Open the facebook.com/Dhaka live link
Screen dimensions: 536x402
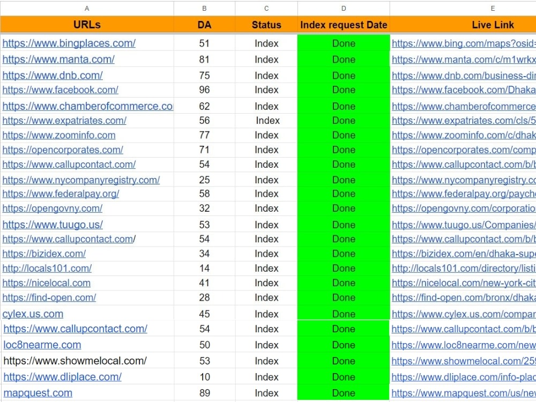click(x=464, y=90)
